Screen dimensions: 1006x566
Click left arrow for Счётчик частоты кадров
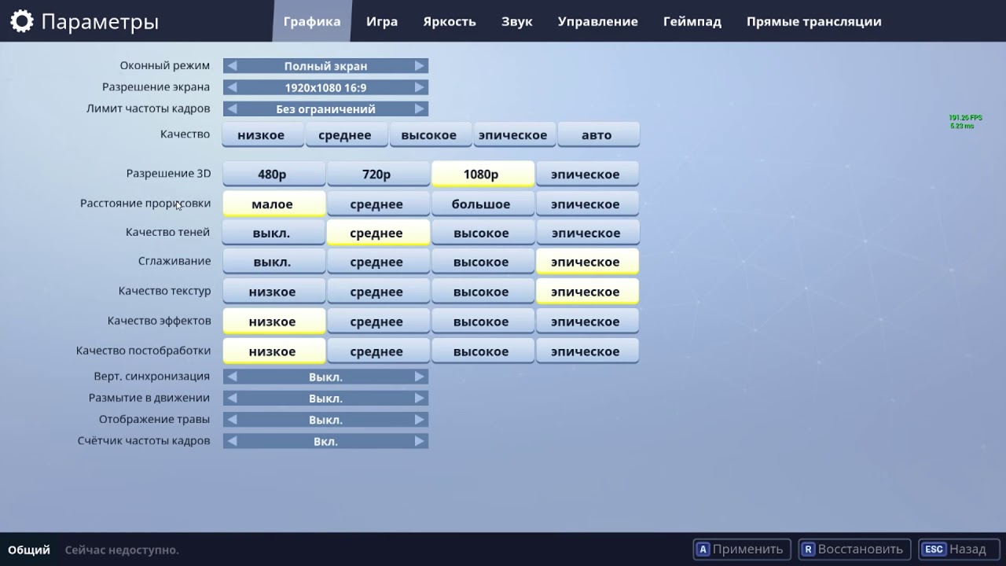tap(232, 441)
